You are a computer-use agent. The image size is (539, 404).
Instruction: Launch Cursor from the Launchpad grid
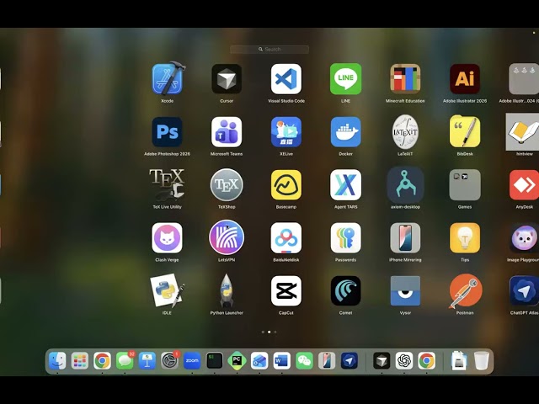tap(227, 79)
